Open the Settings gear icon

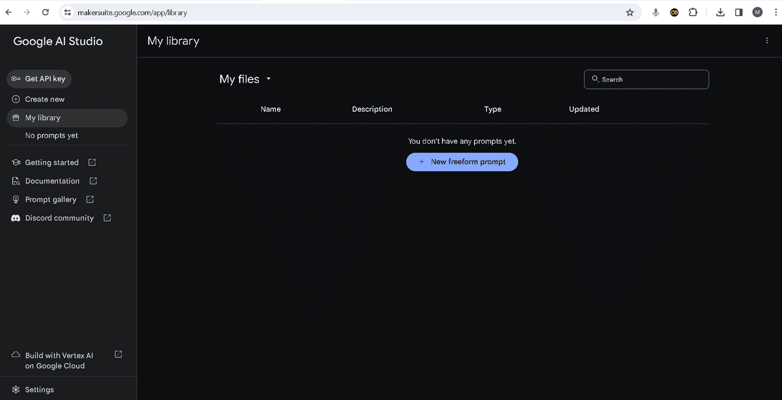[14, 389]
